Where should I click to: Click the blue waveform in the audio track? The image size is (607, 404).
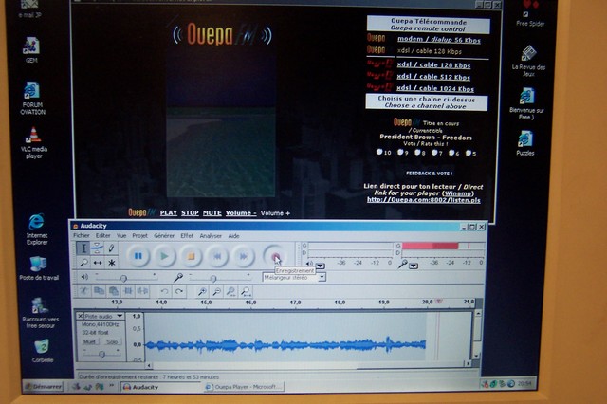pos(285,344)
